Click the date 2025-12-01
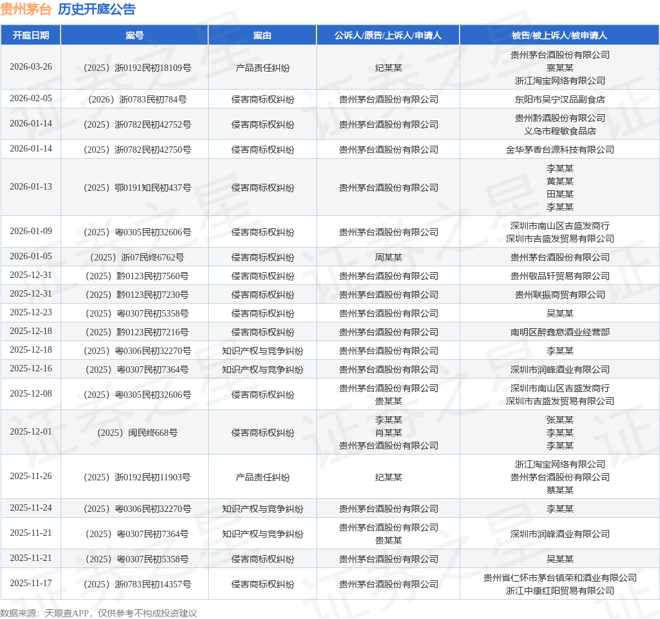 (31, 431)
